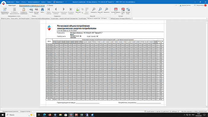Image resolution: width=208 pixels, height=117 pixels.
Task: Open the Объекты учета tab
Action: click(5, 19)
